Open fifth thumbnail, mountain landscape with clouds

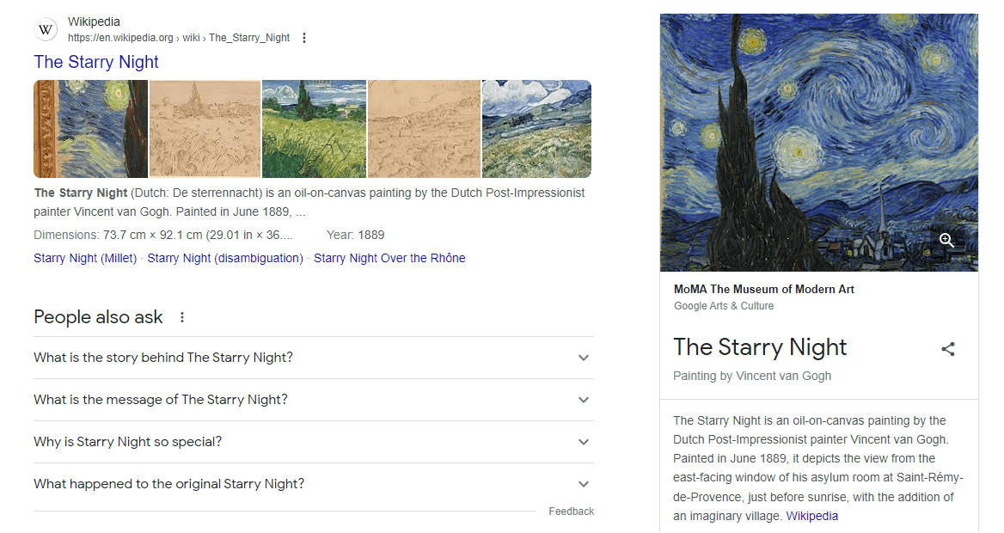tap(536, 129)
